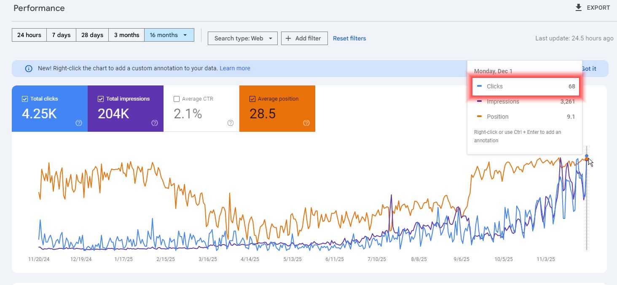Open the Search type: Web dropdown
This screenshot has height=285, width=617.
[x=243, y=38]
